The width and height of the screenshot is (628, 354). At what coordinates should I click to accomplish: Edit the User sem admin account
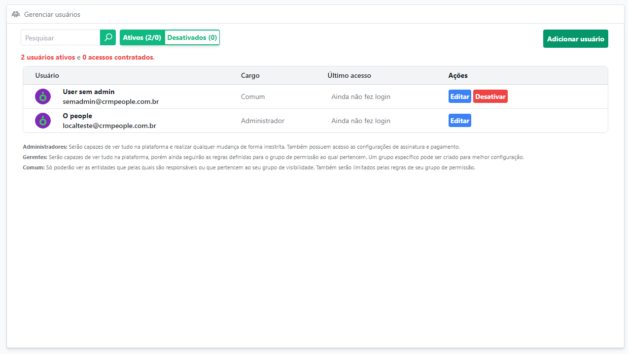pyautogui.click(x=459, y=97)
